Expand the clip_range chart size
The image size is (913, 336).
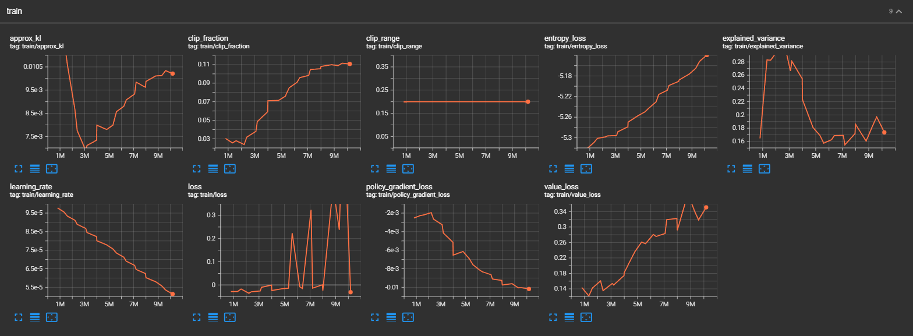(375, 169)
